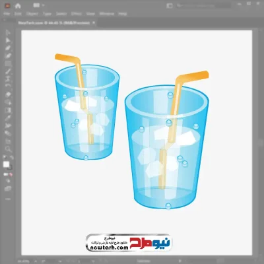Open the File menu
Screen dimensions: 264x264
point(7,14)
